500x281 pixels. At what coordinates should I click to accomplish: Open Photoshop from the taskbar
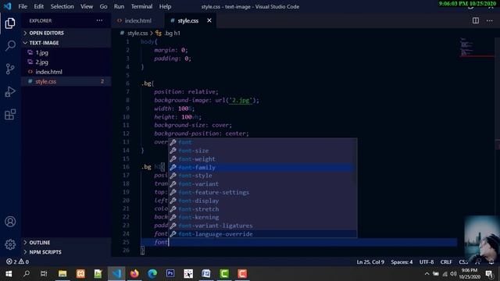tap(170, 273)
